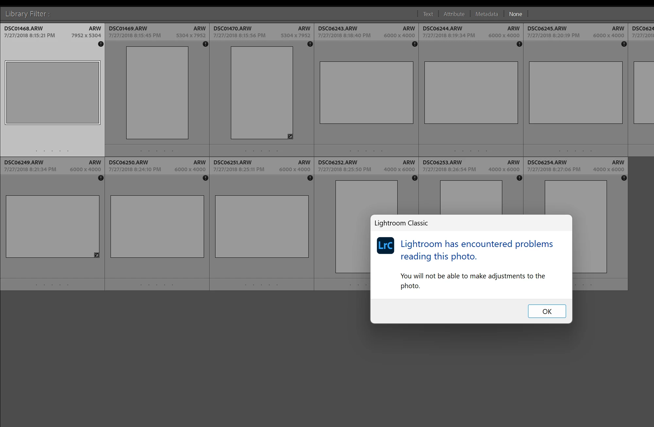Click the adjustments badge on the DSC06249.ARW thumbnail
This screenshot has width=654, height=427.
96,255
